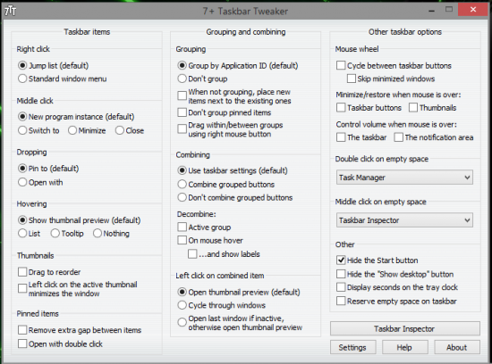Expand the Middle click on empty space dropdown
Image resolution: width=492 pixels, height=364 pixels.
pos(404,220)
